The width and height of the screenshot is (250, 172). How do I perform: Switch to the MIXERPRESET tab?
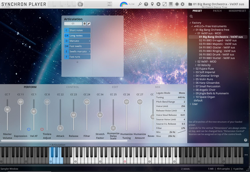237,11
